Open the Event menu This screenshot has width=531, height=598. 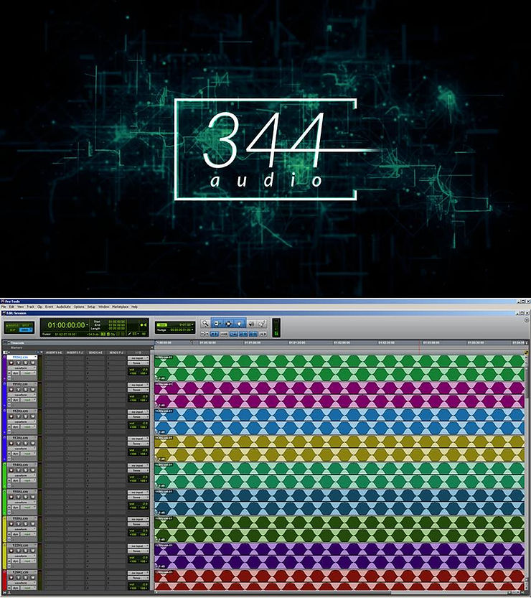pyautogui.click(x=50, y=307)
